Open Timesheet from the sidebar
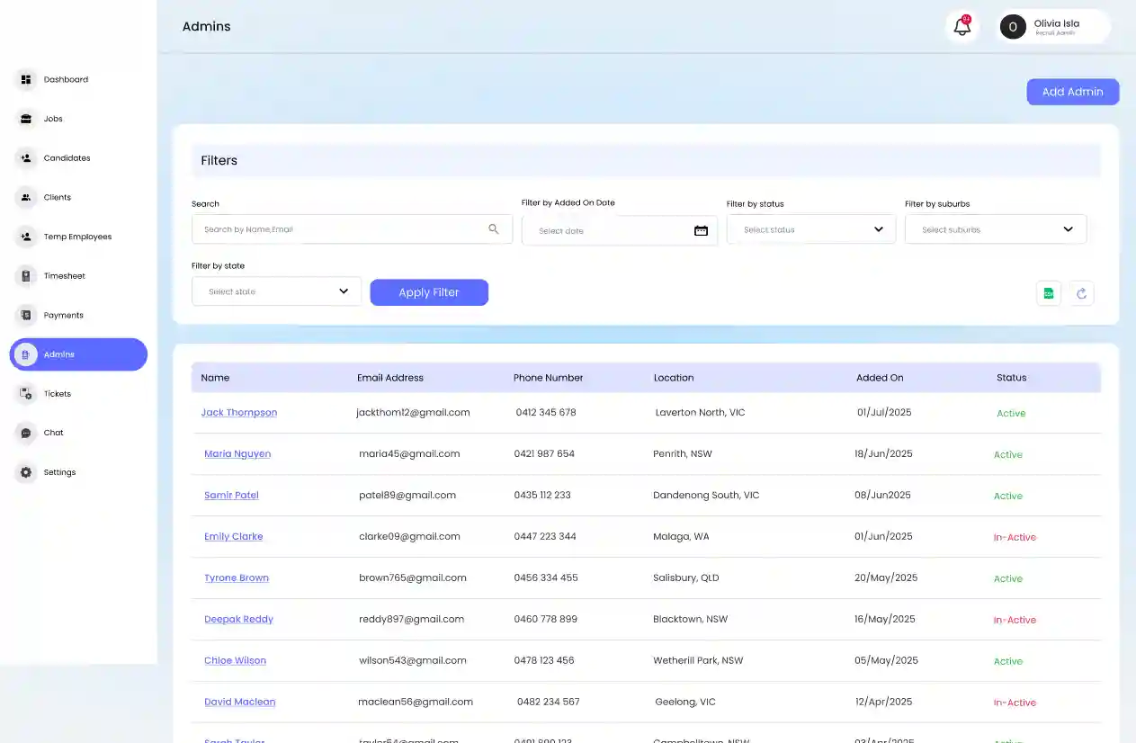The image size is (1136, 743). (x=64, y=276)
